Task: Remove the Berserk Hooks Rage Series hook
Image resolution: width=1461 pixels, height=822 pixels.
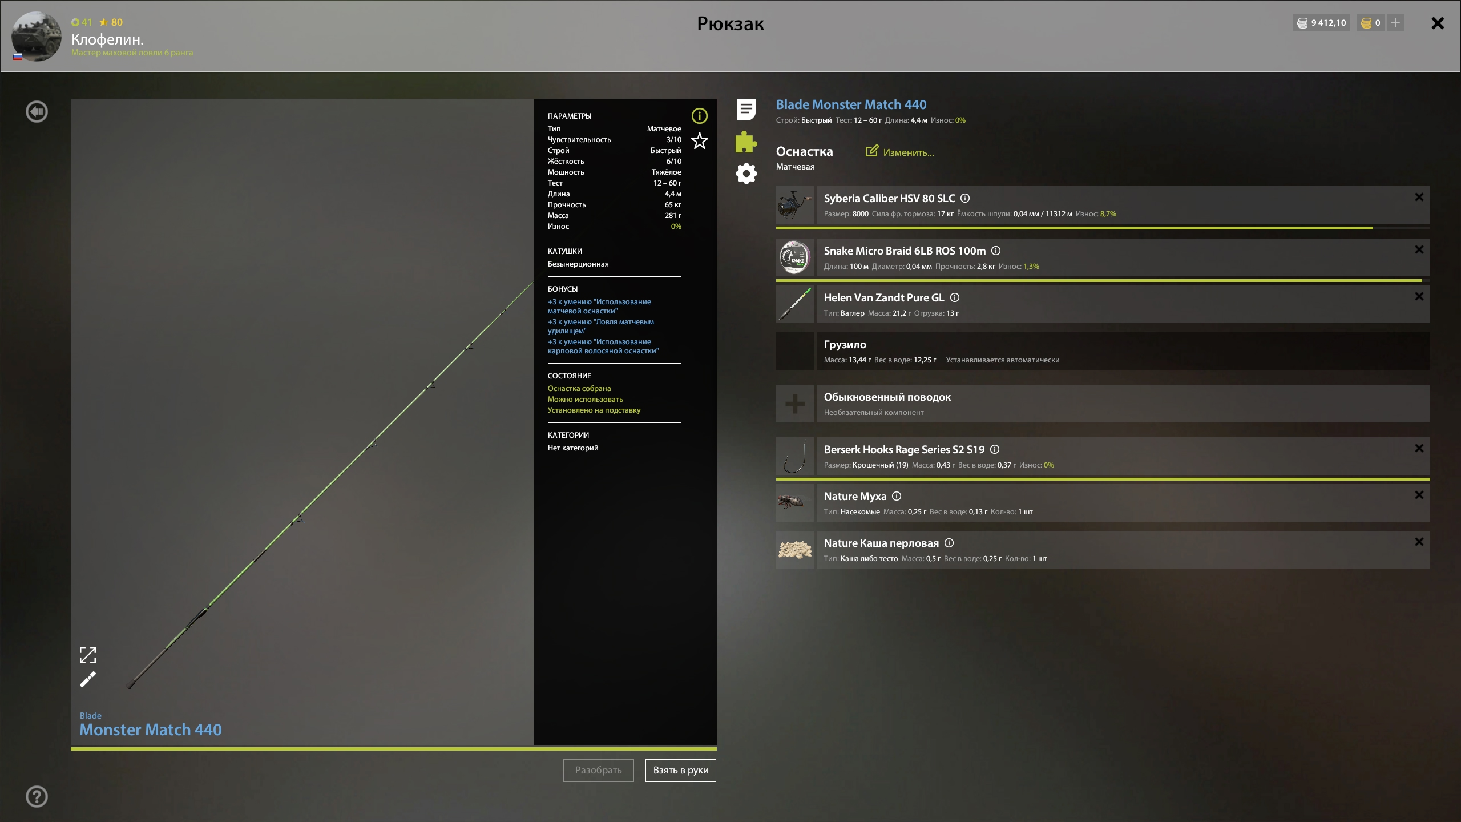Action: tap(1419, 448)
